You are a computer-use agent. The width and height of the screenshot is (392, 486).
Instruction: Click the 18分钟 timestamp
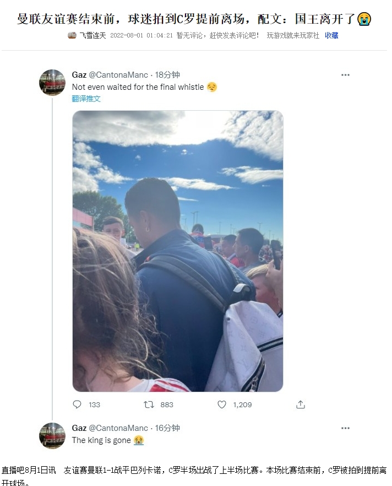[167, 75]
